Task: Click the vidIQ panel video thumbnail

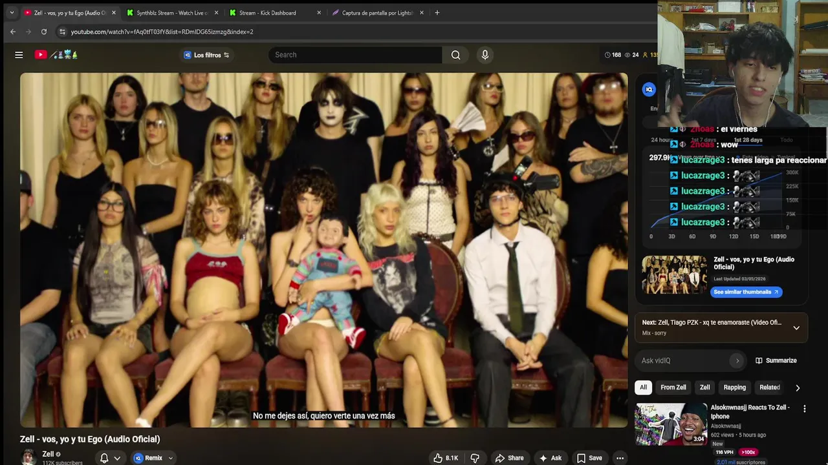Action: coord(675,274)
